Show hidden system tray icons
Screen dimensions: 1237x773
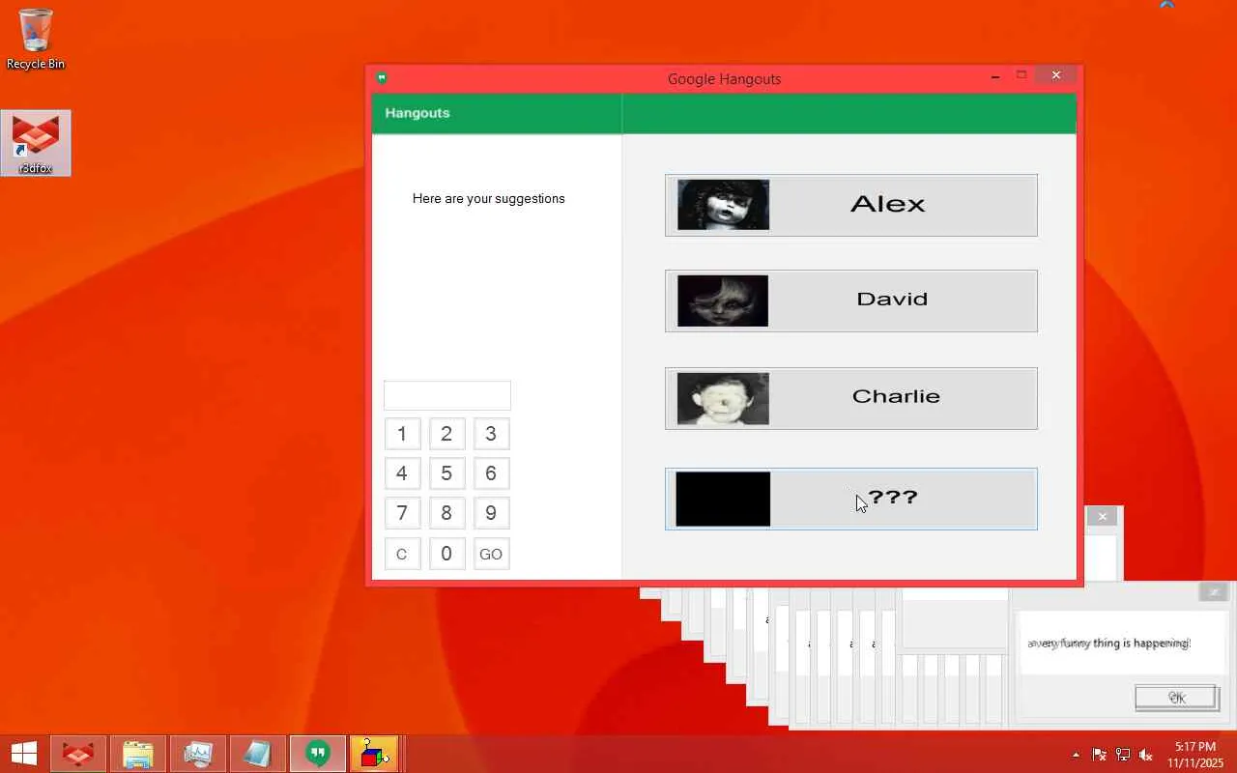(1076, 755)
